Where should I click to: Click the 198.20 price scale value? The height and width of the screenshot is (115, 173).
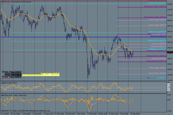point(170,59)
